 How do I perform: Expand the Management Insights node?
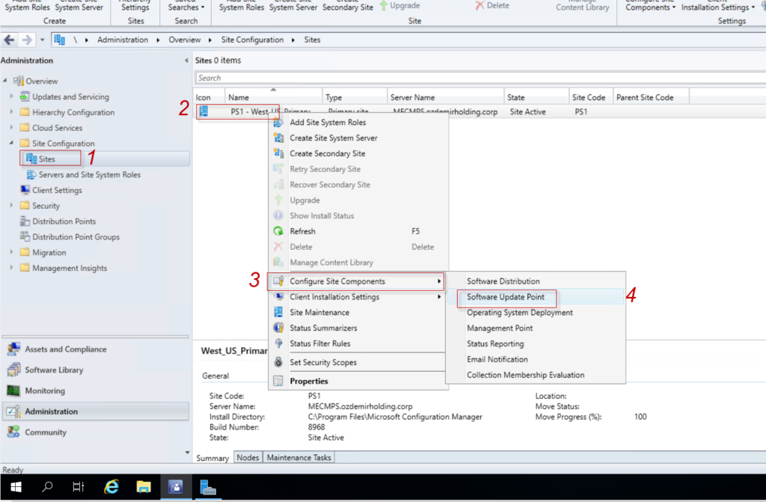point(12,268)
